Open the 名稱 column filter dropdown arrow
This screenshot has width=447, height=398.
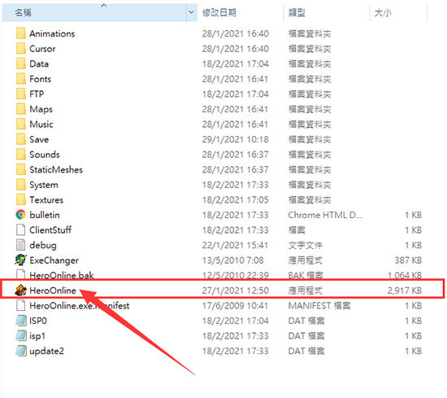coord(191,12)
